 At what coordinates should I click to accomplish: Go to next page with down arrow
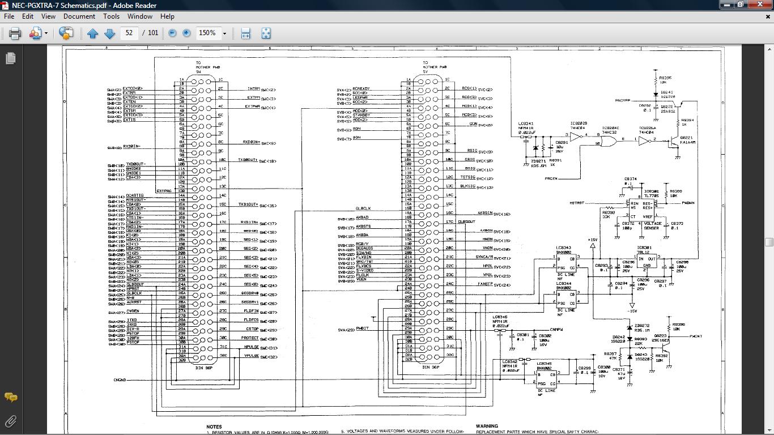click(x=110, y=33)
